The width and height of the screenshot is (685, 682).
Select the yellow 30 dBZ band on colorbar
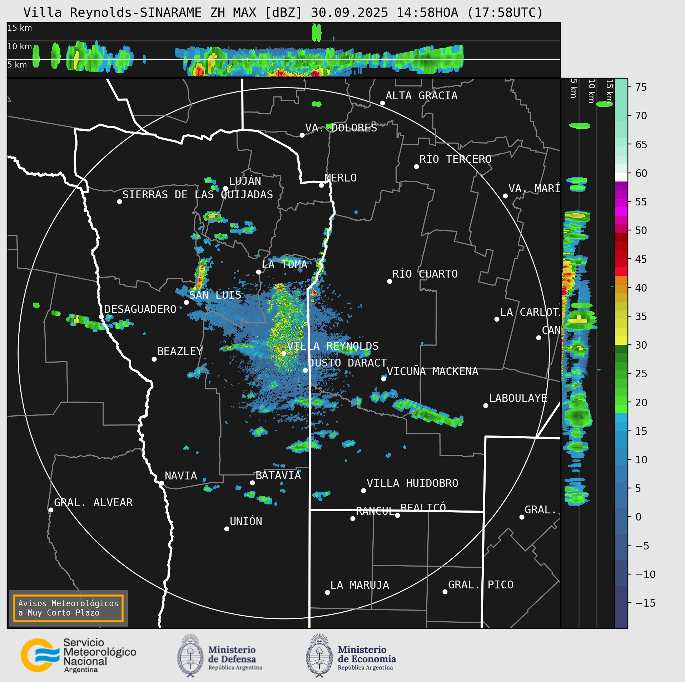click(621, 340)
